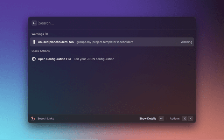
Task: Click the Show Details button
Action: click(x=148, y=119)
